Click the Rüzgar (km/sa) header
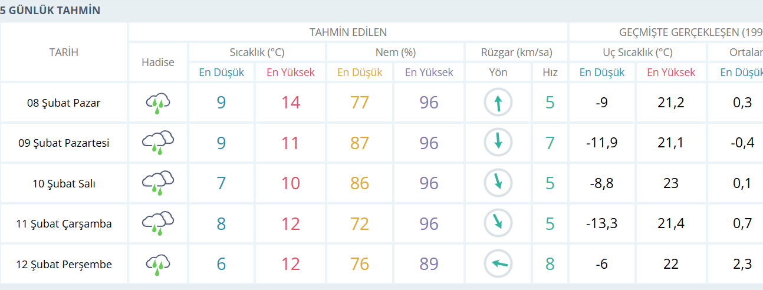Screen dimensions: 763x290 (517, 52)
